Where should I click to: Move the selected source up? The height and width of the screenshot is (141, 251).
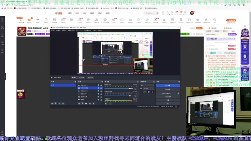click(90, 103)
